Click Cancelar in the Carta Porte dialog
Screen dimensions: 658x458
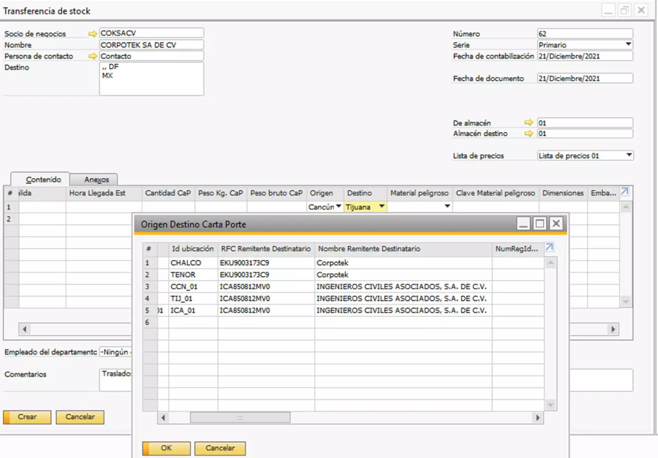220,448
